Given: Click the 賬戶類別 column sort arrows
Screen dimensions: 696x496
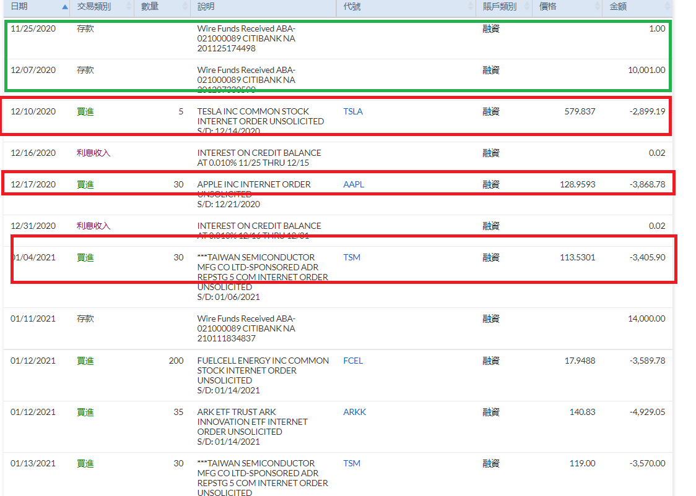Looking at the screenshot, I should pyautogui.click(x=527, y=7).
